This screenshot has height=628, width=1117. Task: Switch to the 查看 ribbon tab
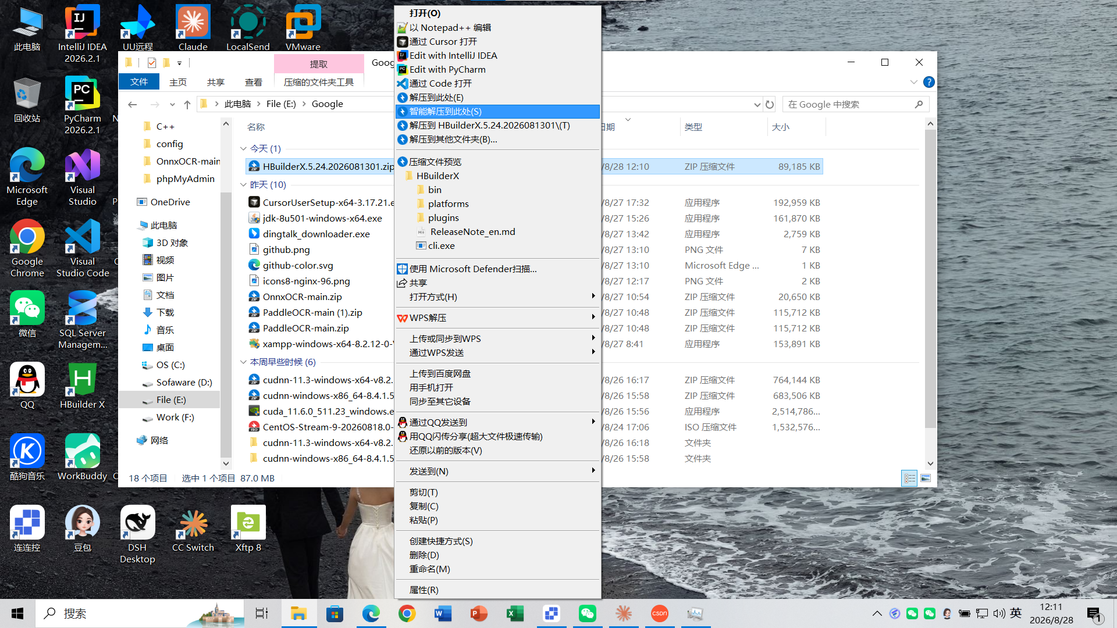(x=253, y=82)
